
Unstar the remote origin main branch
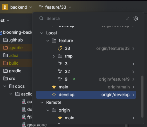(60, 118)
